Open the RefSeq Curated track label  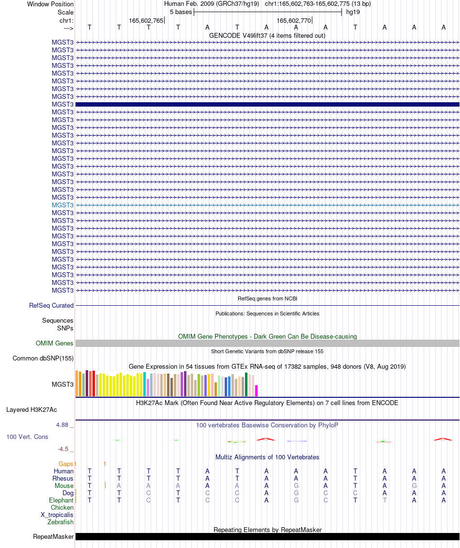tap(51, 305)
